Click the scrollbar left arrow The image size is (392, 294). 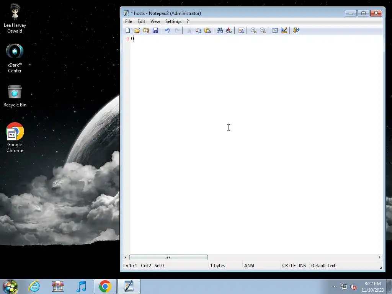pyautogui.click(x=126, y=257)
